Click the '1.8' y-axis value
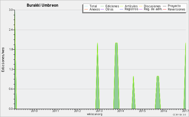 pyautogui.click(x=11, y=49)
